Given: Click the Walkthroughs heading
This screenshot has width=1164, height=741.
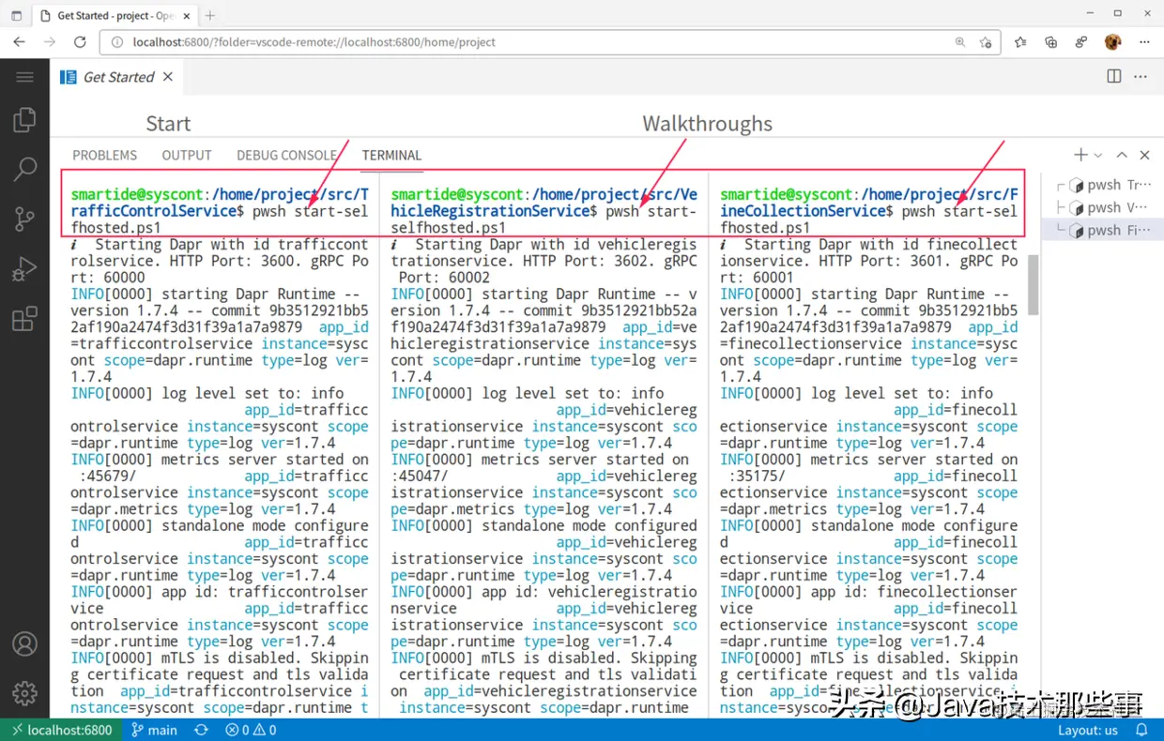Looking at the screenshot, I should pos(707,124).
